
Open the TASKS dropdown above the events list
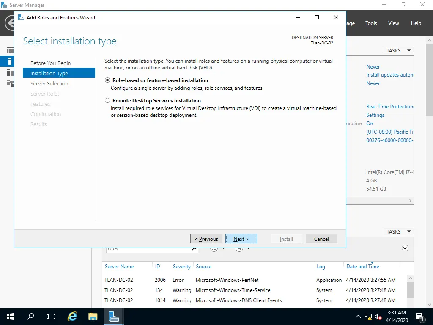point(398,231)
